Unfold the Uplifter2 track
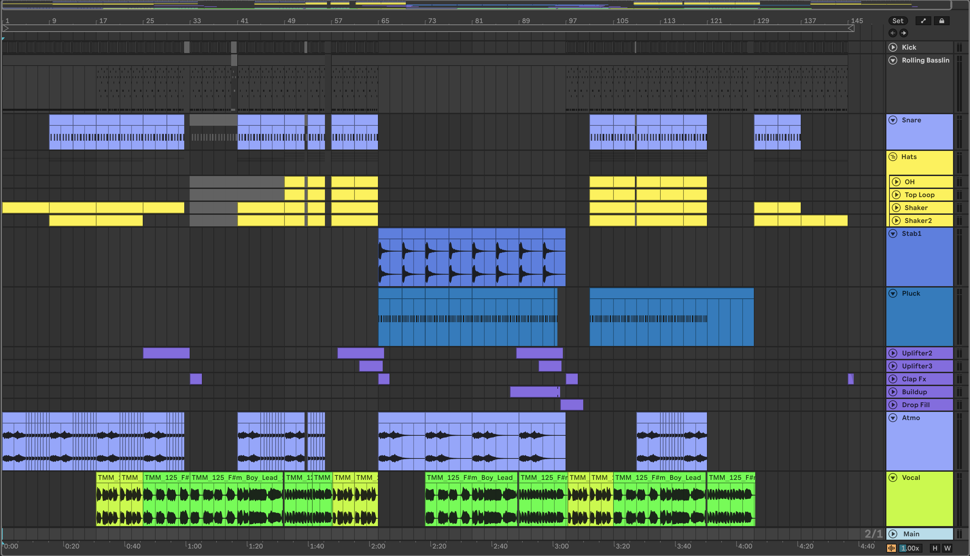The image size is (970, 556). (893, 353)
